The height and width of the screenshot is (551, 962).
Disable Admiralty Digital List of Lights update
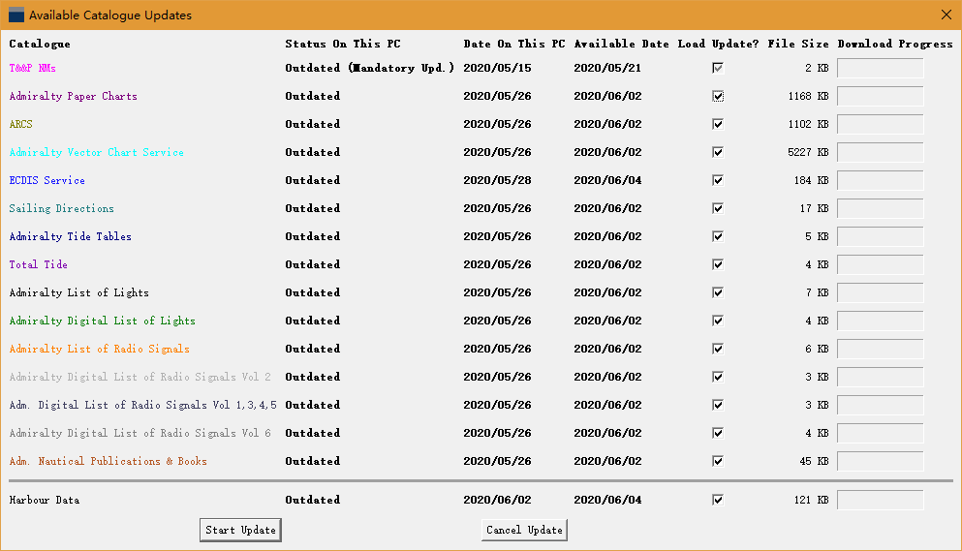[x=718, y=321]
